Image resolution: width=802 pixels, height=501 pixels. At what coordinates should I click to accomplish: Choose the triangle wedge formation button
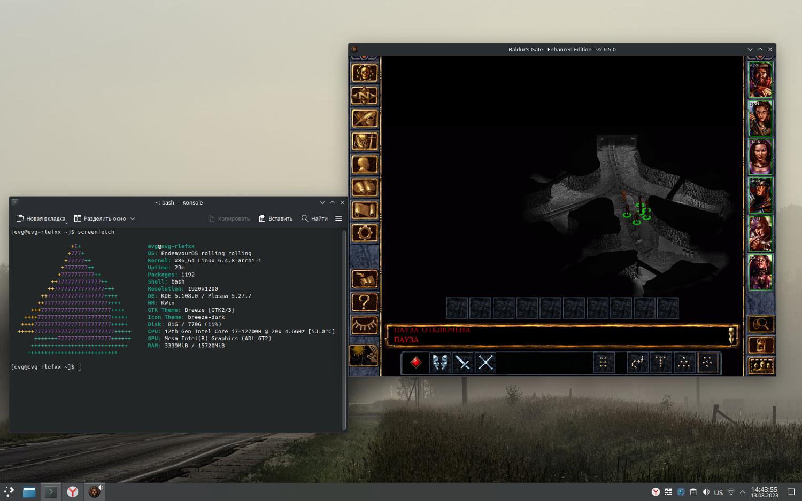click(x=684, y=363)
